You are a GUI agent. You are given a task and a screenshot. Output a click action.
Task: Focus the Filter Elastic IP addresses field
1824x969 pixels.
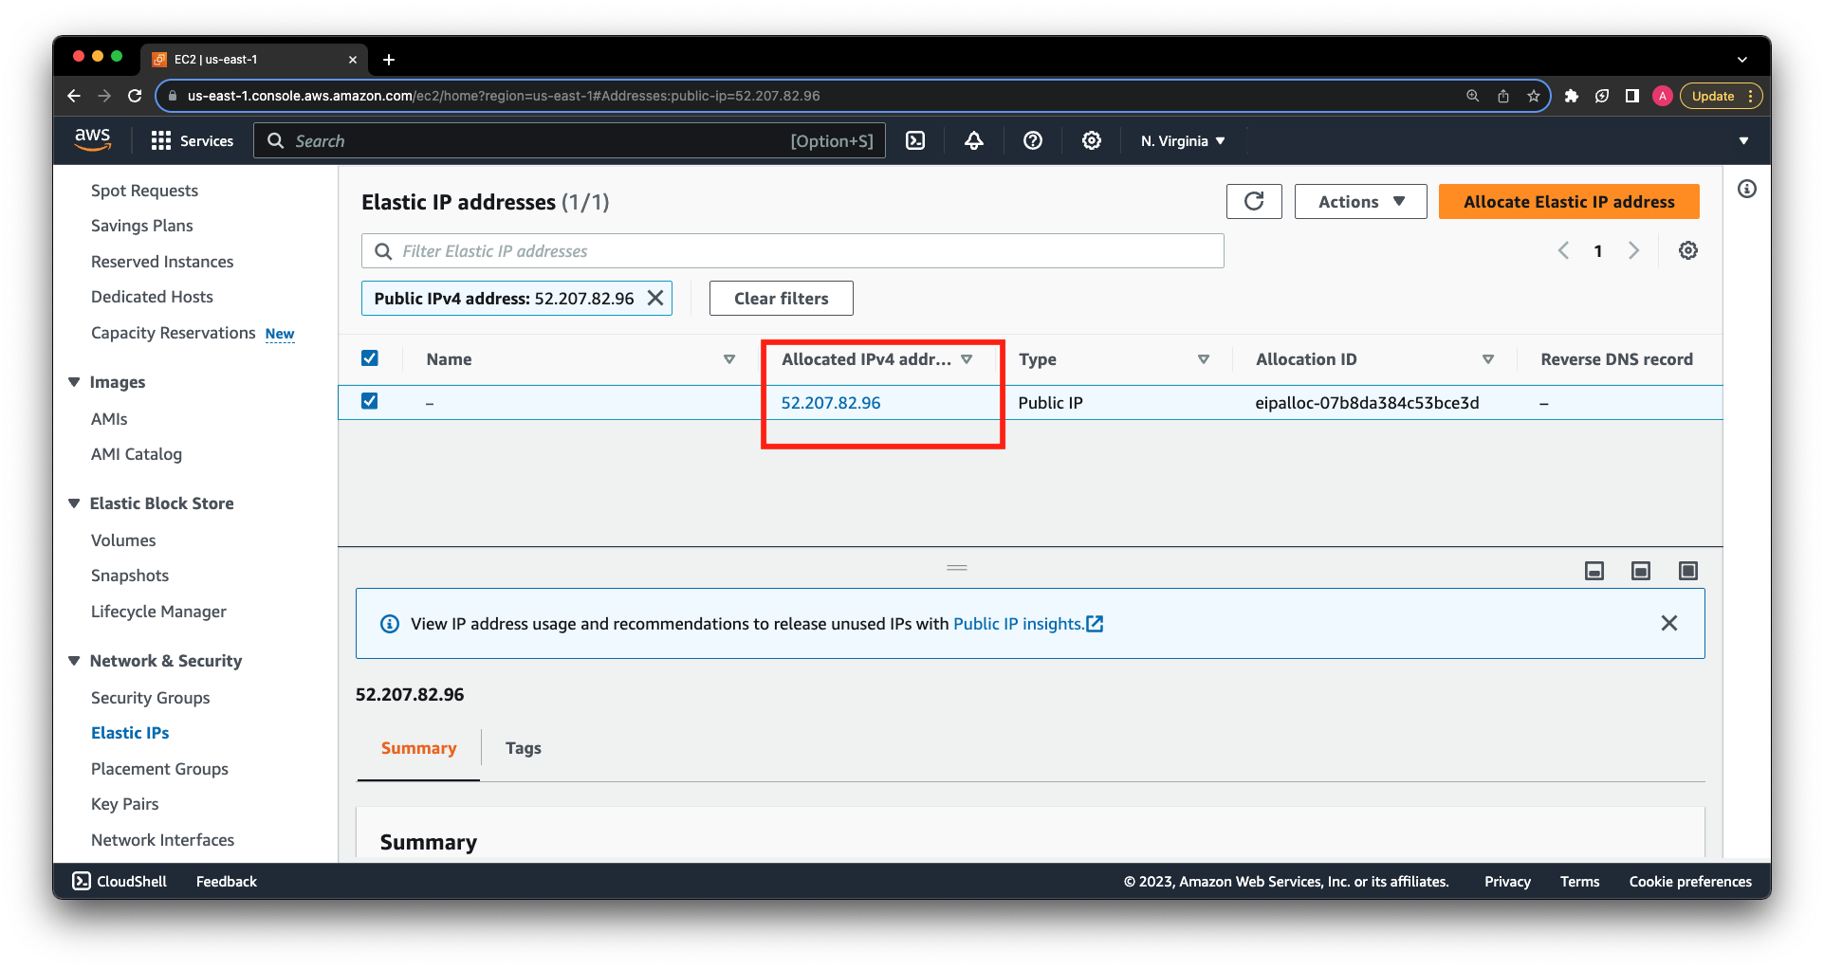pos(793,250)
